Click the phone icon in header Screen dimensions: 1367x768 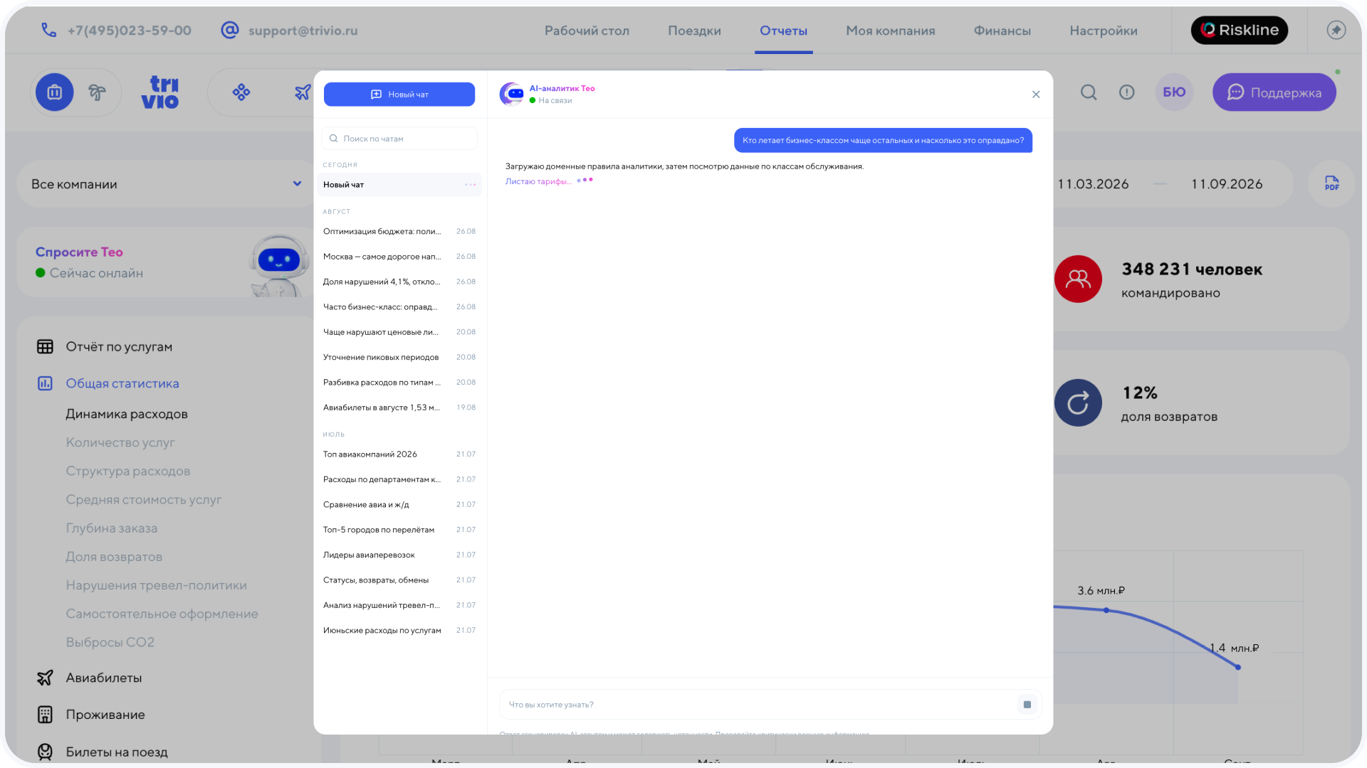point(48,30)
